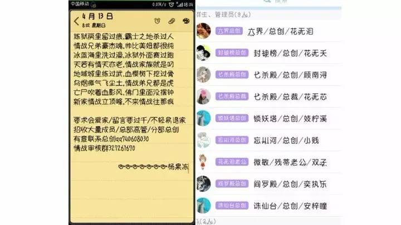Tap the signal strength icon in the status bar
Screen dimensions: 401x225
coord(180,4)
